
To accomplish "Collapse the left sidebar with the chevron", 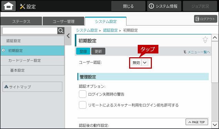I will pos(68,36).
